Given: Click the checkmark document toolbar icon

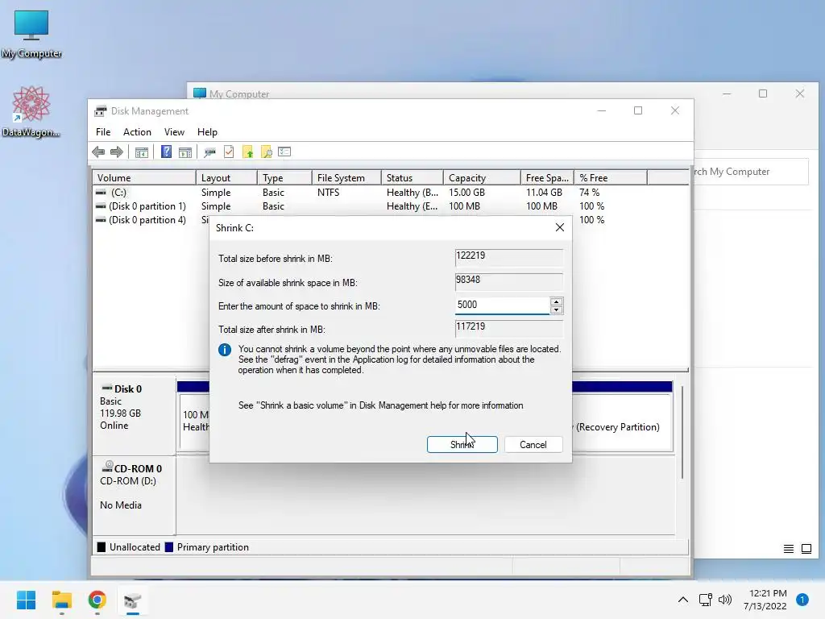Looking at the screenshot, I should point(229,152).
